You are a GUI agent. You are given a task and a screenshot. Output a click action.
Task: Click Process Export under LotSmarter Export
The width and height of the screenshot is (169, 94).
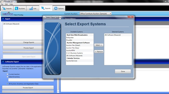(28, 88)
